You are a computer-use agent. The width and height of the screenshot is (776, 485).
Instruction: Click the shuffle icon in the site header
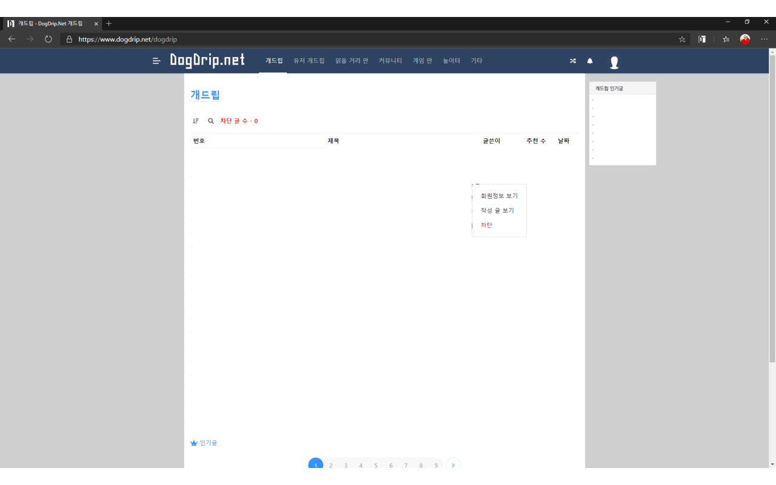coord(573,61)
